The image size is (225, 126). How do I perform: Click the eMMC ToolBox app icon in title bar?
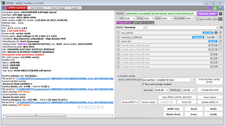(3, 3)
